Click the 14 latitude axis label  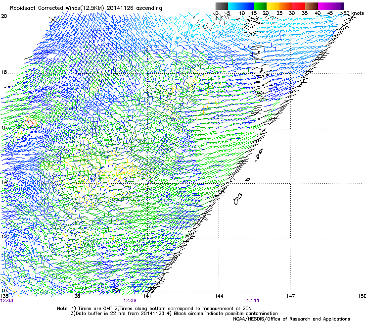[x=4, y=182]
